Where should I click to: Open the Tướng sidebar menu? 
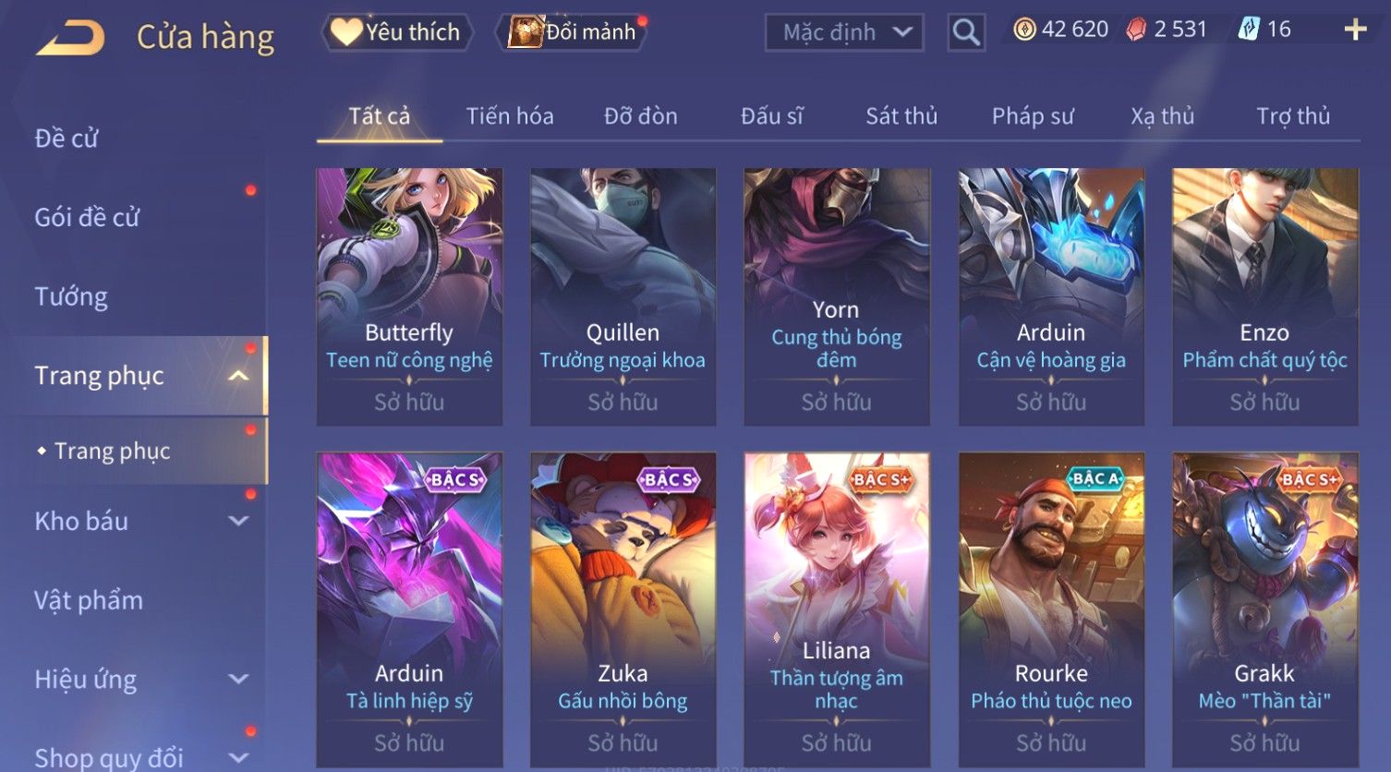[x=71, y=296]
